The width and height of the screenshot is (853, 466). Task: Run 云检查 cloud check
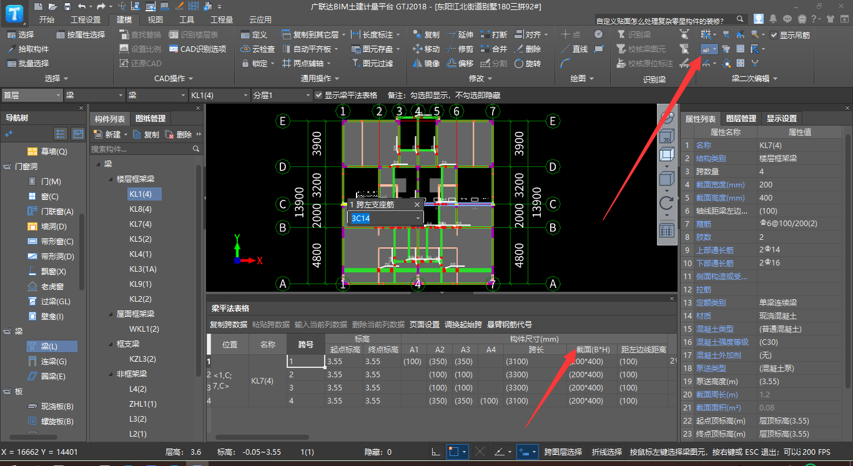[258, 49]
